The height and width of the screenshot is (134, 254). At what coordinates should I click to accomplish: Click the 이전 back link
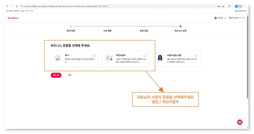point(70,75)
